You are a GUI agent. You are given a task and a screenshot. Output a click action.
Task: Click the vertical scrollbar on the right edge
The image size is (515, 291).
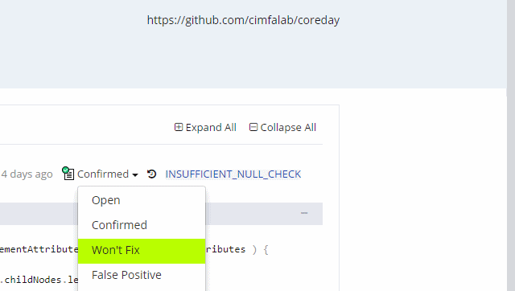(x=511, y=145)
